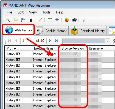Switch to the Cookie History tab
The image size is (115, 109).
[x=52, y=31]
